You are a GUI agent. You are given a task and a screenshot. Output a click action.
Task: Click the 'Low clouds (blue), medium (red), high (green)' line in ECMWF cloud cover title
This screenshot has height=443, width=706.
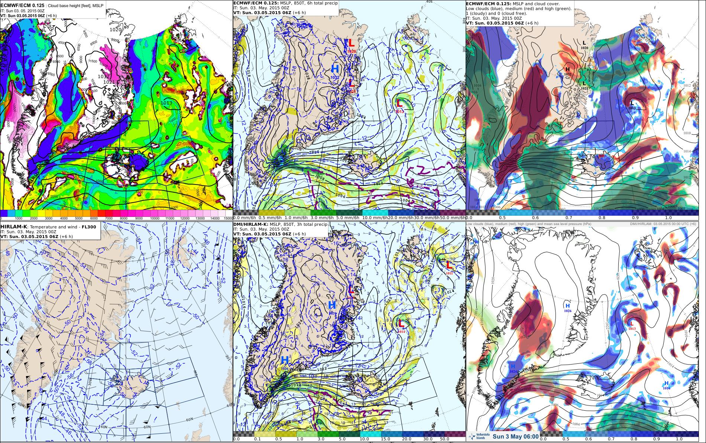(x=519, y=8)
